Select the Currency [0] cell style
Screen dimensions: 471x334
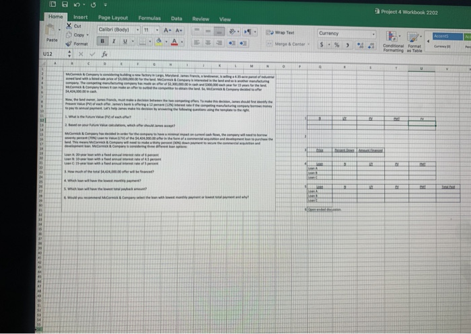coord(442,46)
